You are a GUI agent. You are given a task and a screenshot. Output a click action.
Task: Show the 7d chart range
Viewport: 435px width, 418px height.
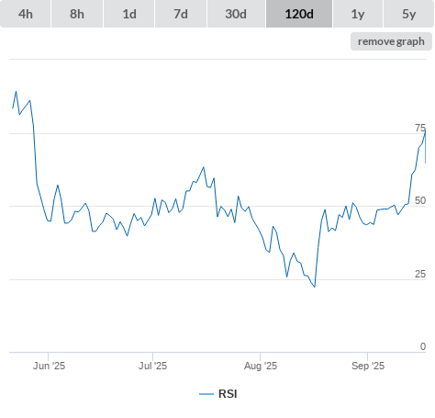[x=181, y=14]
